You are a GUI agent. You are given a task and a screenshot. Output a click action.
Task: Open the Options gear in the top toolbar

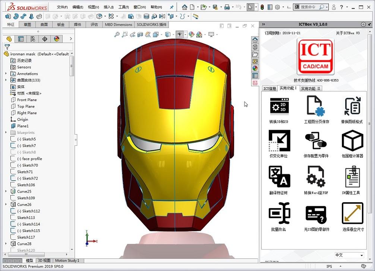tap(277, 7)
